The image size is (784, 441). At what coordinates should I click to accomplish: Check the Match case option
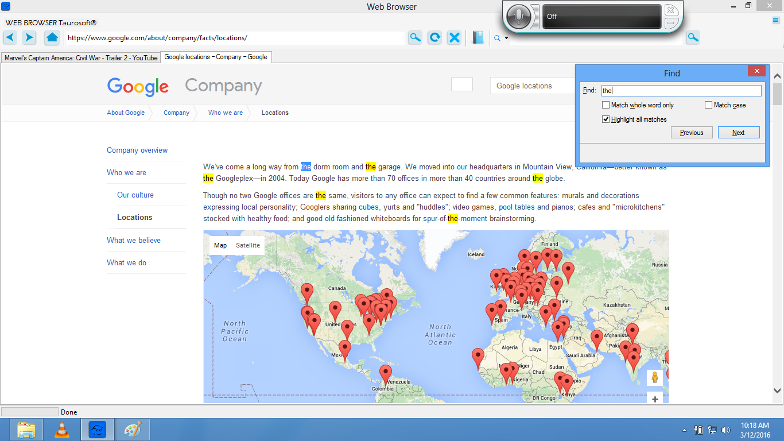pyautogui.click(x=708, y=105)
